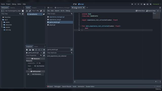The height and width of the screenshot is (91, 162).
Task: Run the current scene
Action: click(145, 4)
